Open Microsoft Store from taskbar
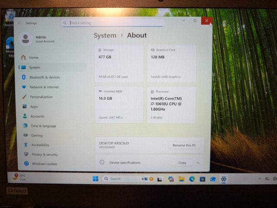 (x=203, y=179)
